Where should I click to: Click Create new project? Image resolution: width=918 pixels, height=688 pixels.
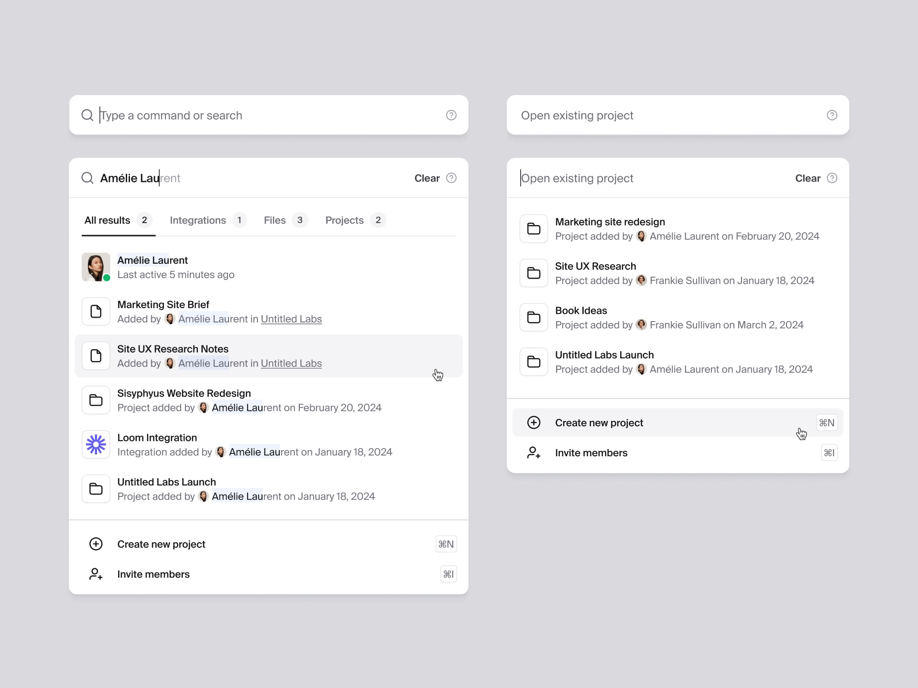click(161, 544)
